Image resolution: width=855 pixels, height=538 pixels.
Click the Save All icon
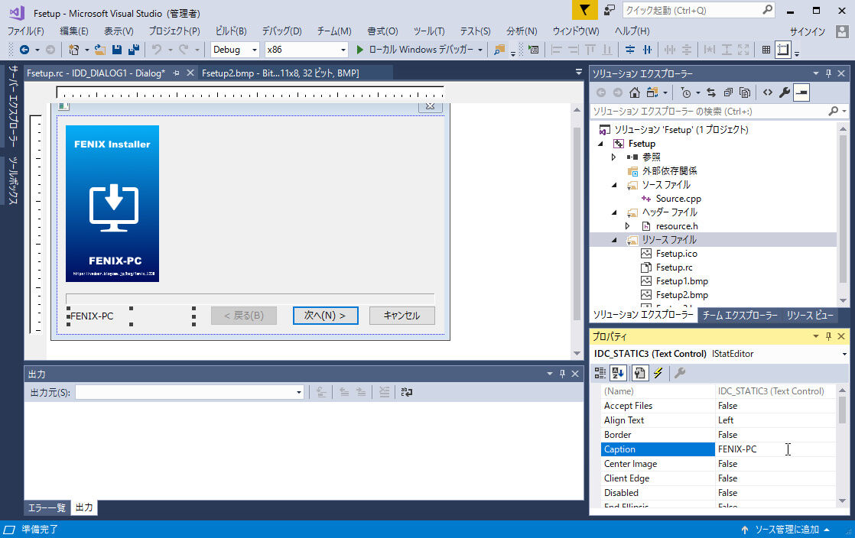coord(134,50)
